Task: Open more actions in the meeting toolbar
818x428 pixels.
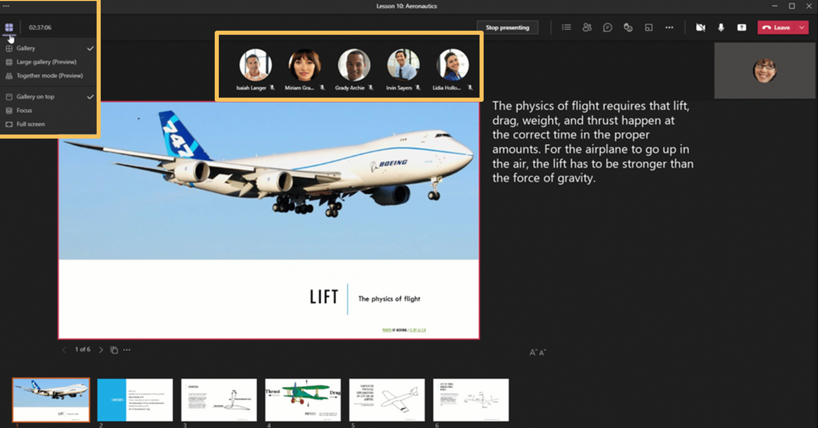Action: (x=669, y=28)
